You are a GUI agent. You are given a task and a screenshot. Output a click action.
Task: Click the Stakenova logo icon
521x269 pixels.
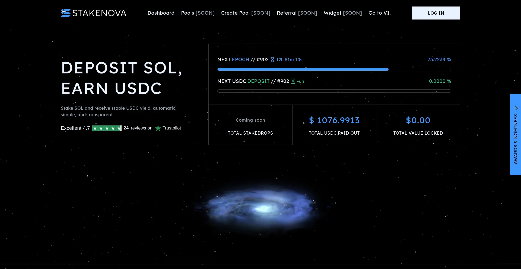(66, 13)
